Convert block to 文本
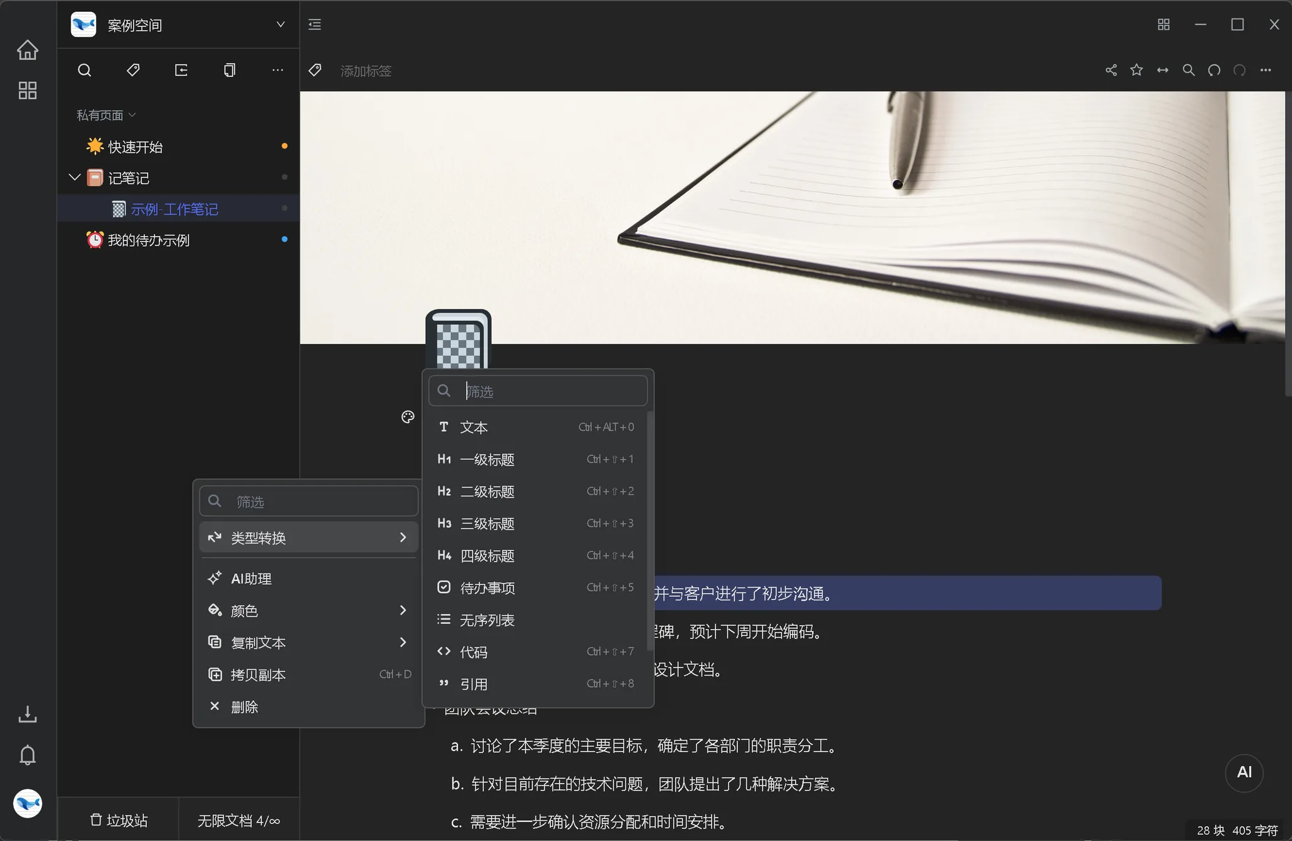This screenshot has width=1292, height=841. 536,427
